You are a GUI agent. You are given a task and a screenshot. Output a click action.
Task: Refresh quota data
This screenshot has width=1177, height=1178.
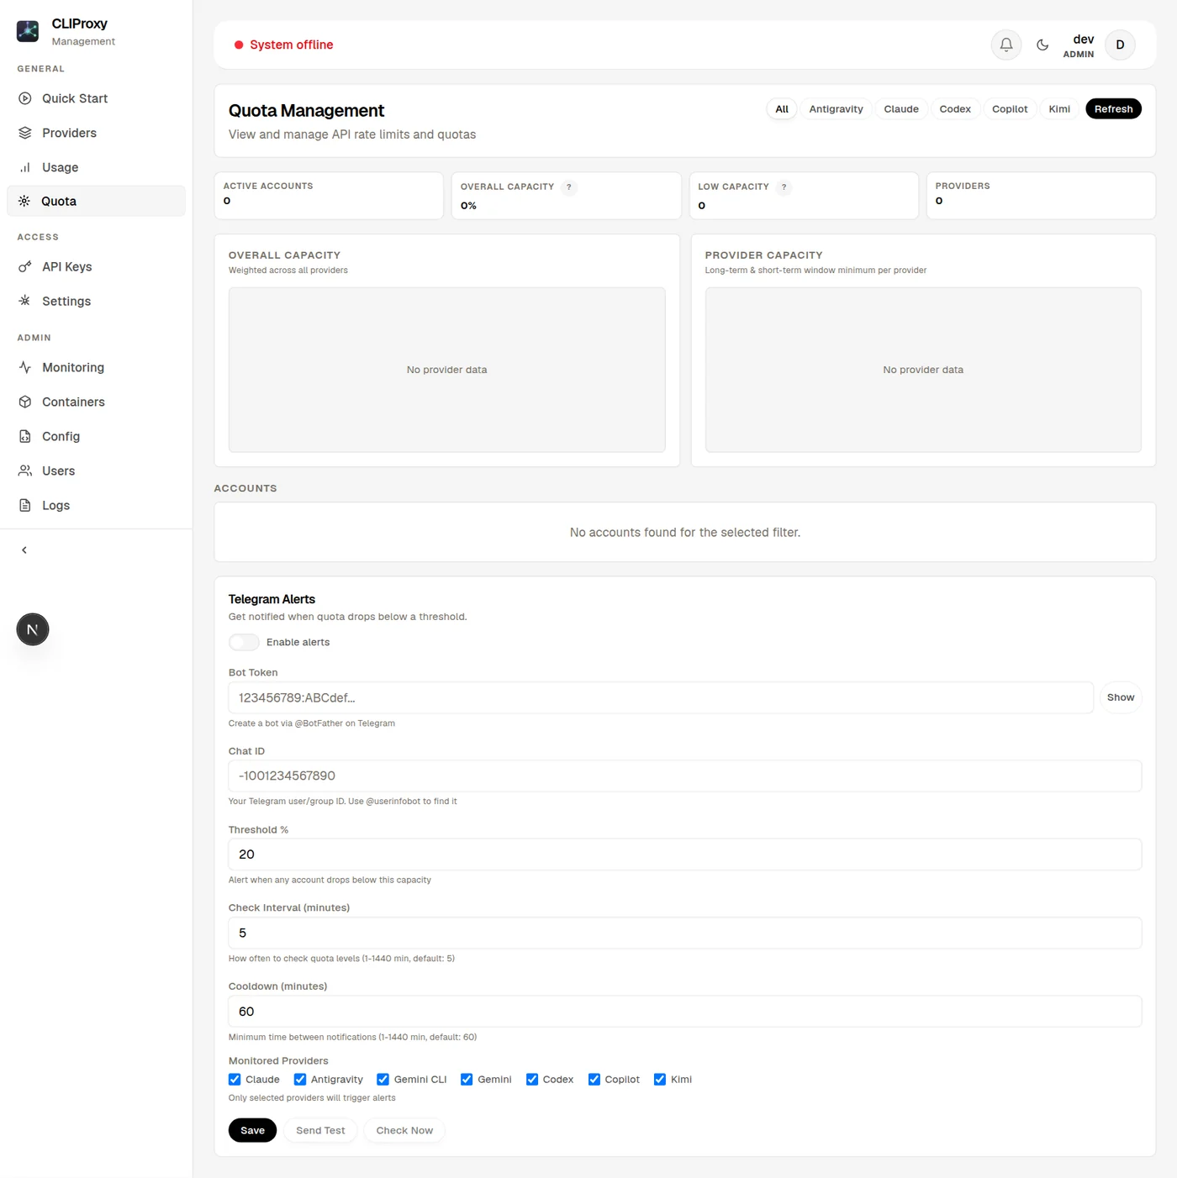coord(1113,109)
